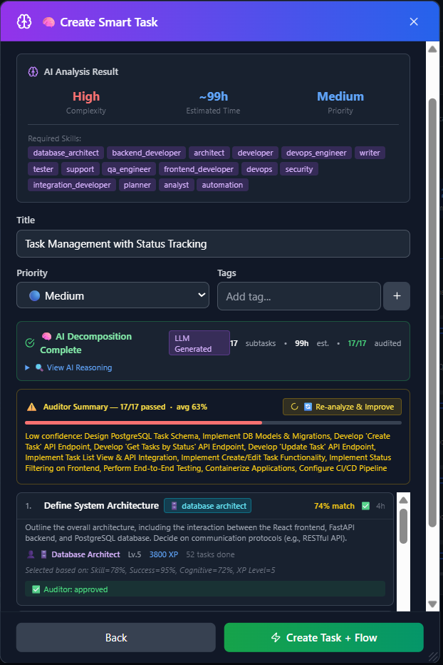Click the AI Analysis Result brain icon
The width and height of the screenshot is (443, 665).
click(x=33, y=71)
